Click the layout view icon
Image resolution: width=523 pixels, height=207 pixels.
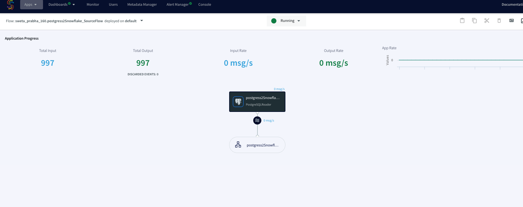tap(511, 20)
